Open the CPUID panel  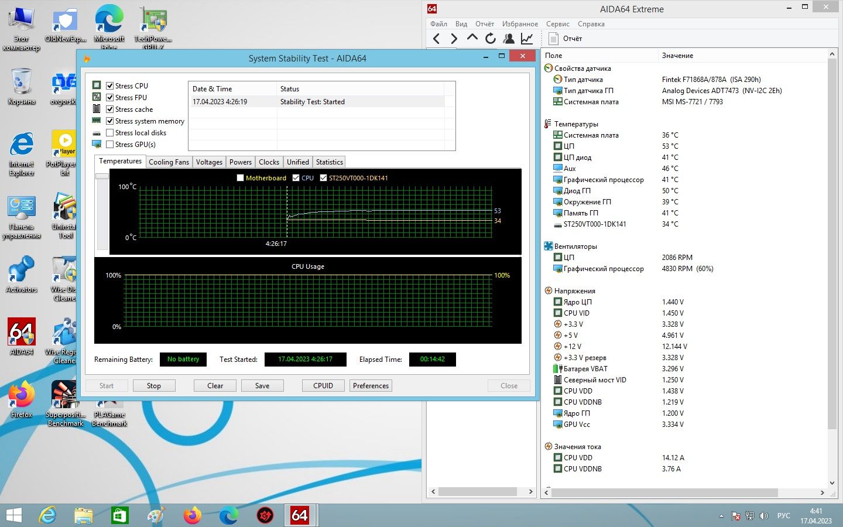[x=323, y=386]
